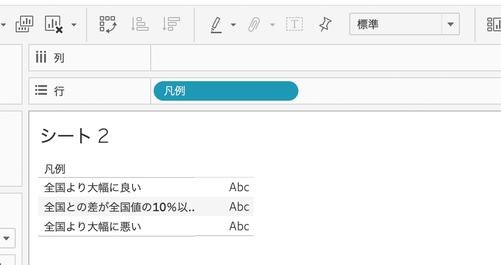Select the highlight pen icon

point(216,24)
